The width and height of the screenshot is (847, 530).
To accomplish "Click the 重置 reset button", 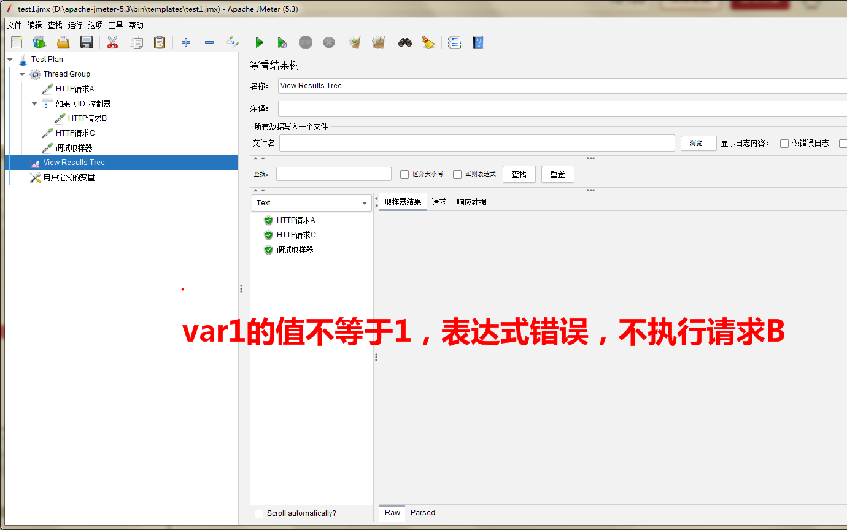I will [557, 174].
